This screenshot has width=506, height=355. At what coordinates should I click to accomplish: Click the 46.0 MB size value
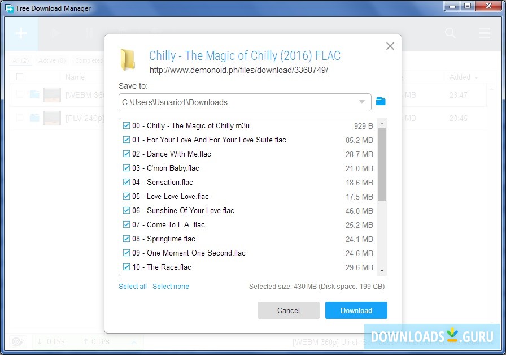pyautogui.click(x=359, y=211)
